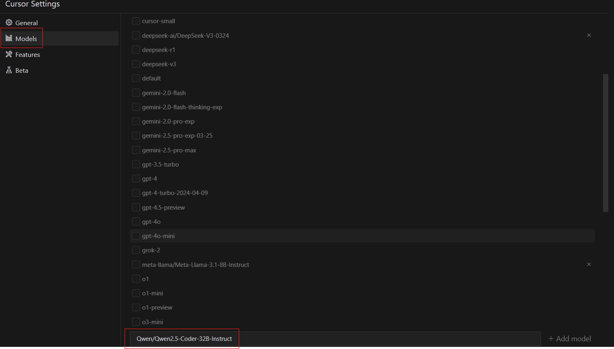Tick the o1-mini checkbox
614x349 pixels.
point(136,293)
